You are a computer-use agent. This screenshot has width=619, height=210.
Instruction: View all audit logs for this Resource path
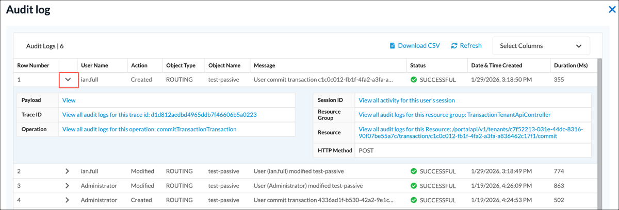pyautogui.click(x=470, y=133)
